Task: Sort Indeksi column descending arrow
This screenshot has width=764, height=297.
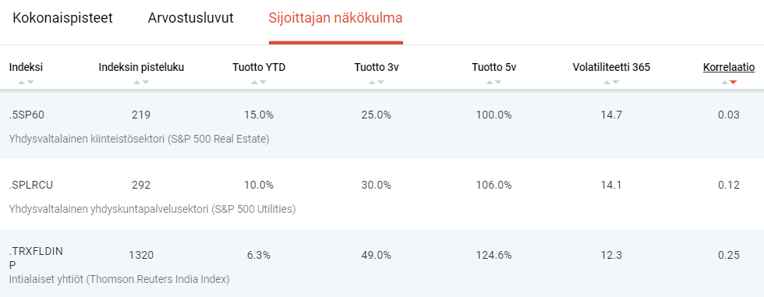Action: 30,83
